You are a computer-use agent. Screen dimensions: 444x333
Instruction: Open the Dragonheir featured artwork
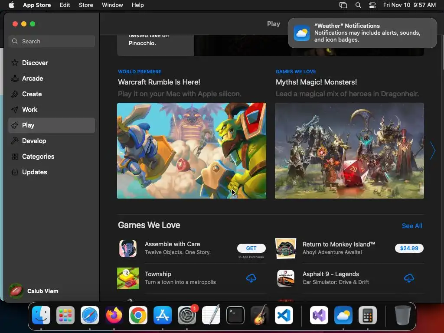coord(349,150)
